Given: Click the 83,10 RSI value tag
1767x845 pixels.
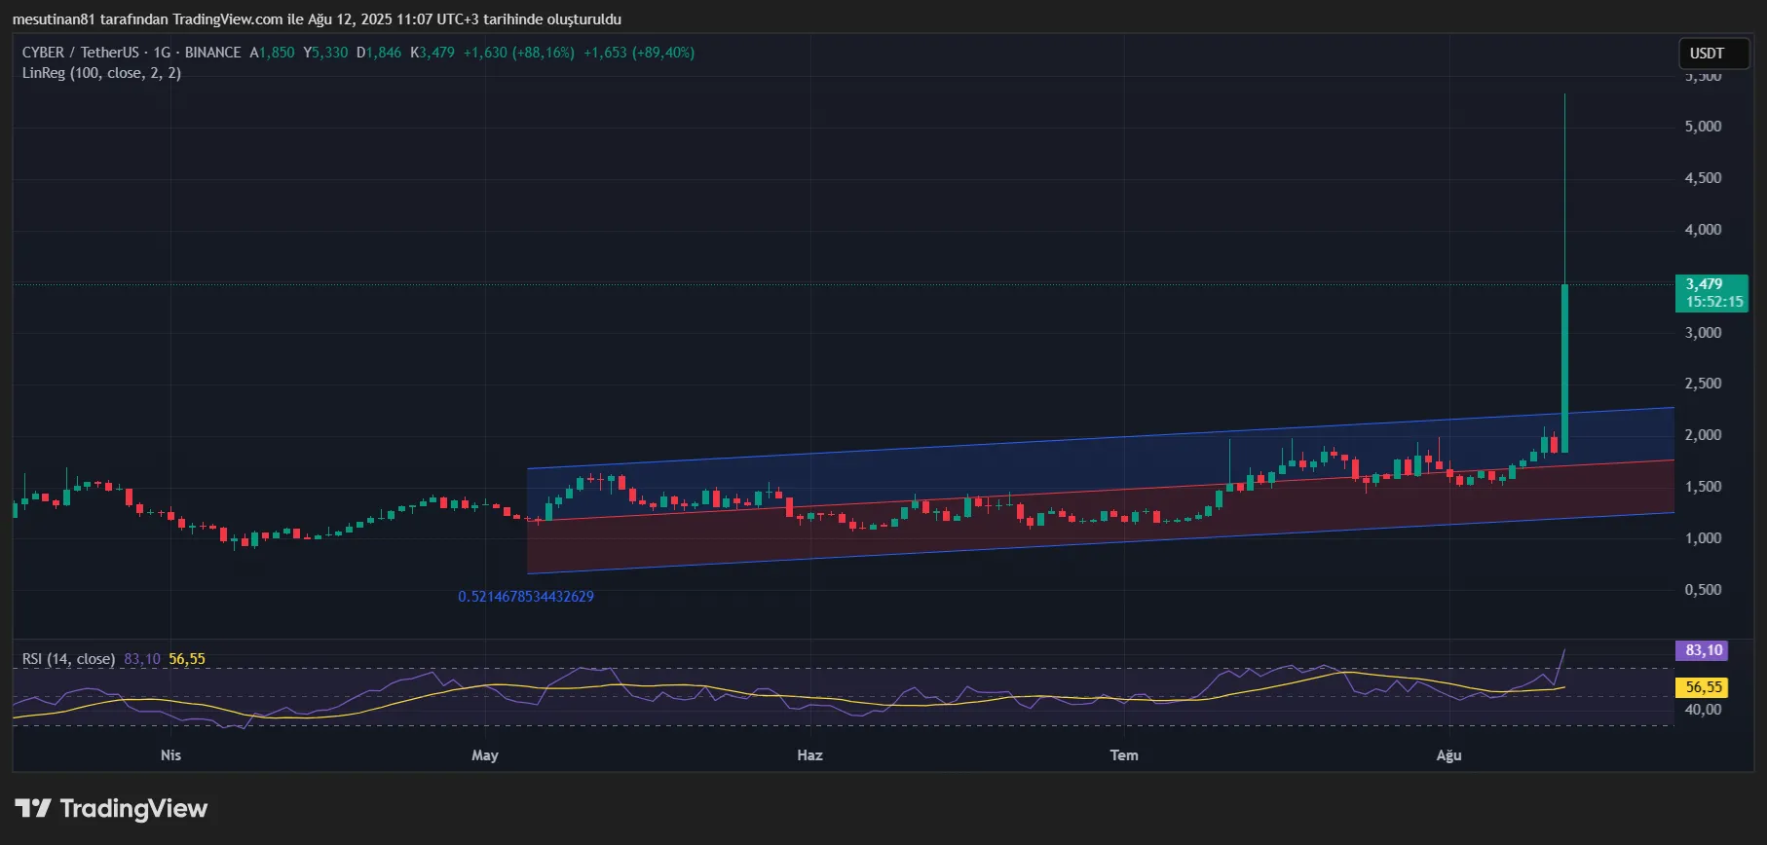Looking at the screenshot, I should tap(1704, 650).
